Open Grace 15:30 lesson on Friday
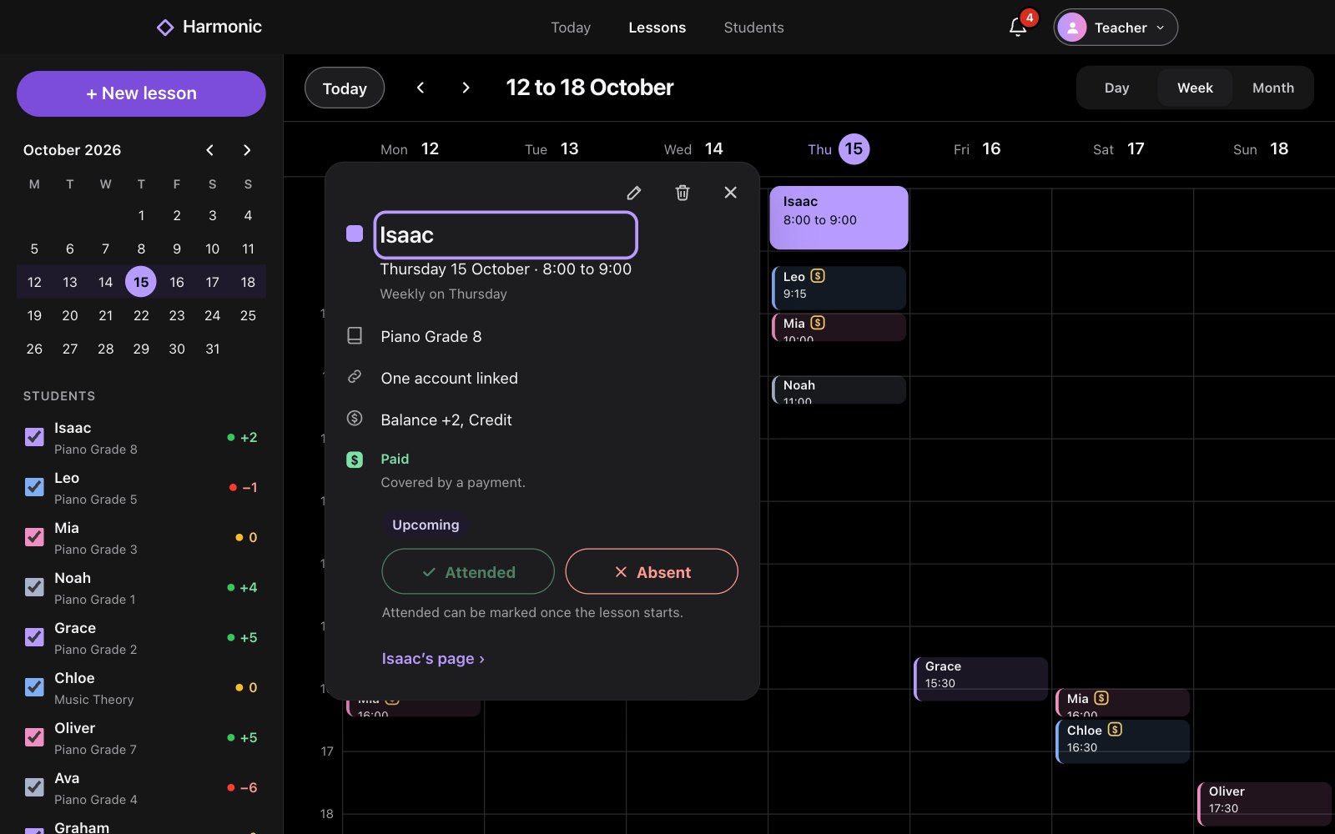The height and width of the screenshot is (834, 1335). [980, 678]
